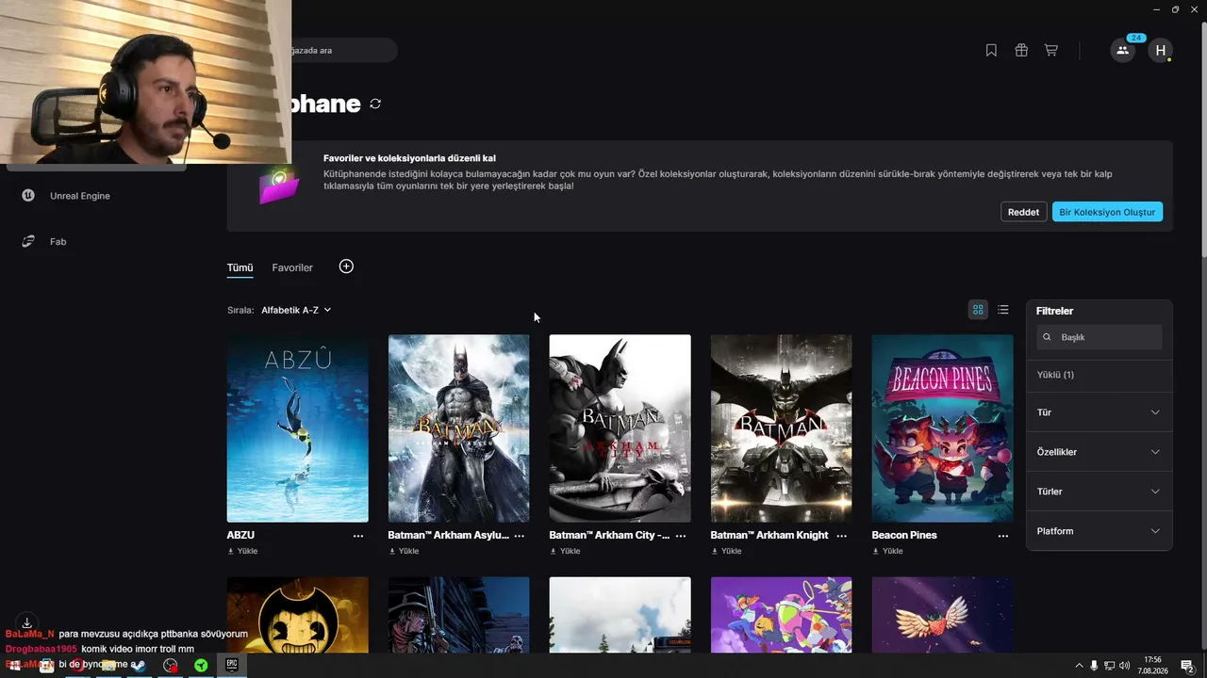
Task: Expand the Türler filter section
Action: [1100, 492]
